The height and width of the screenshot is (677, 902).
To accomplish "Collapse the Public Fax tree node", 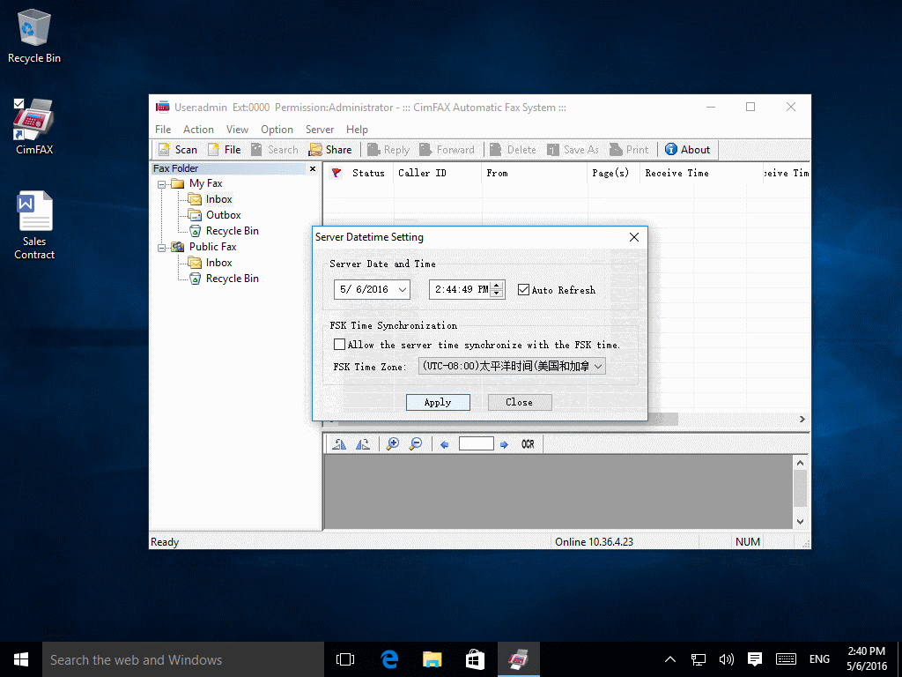I will (162, 248).
